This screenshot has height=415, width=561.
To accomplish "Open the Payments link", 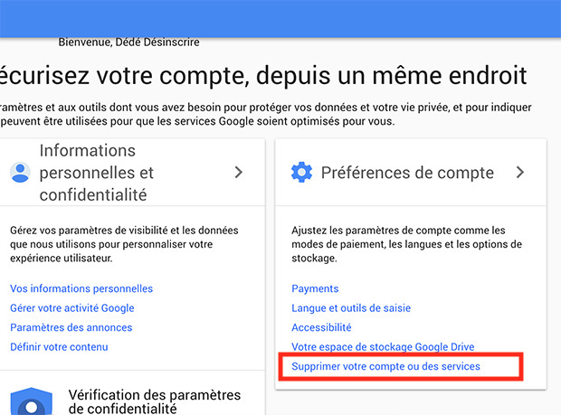I will coord(315,288).
